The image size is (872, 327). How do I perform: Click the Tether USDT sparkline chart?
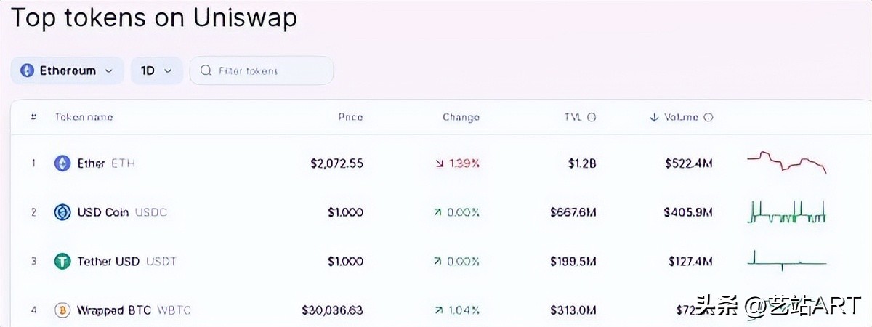(787, 261)
